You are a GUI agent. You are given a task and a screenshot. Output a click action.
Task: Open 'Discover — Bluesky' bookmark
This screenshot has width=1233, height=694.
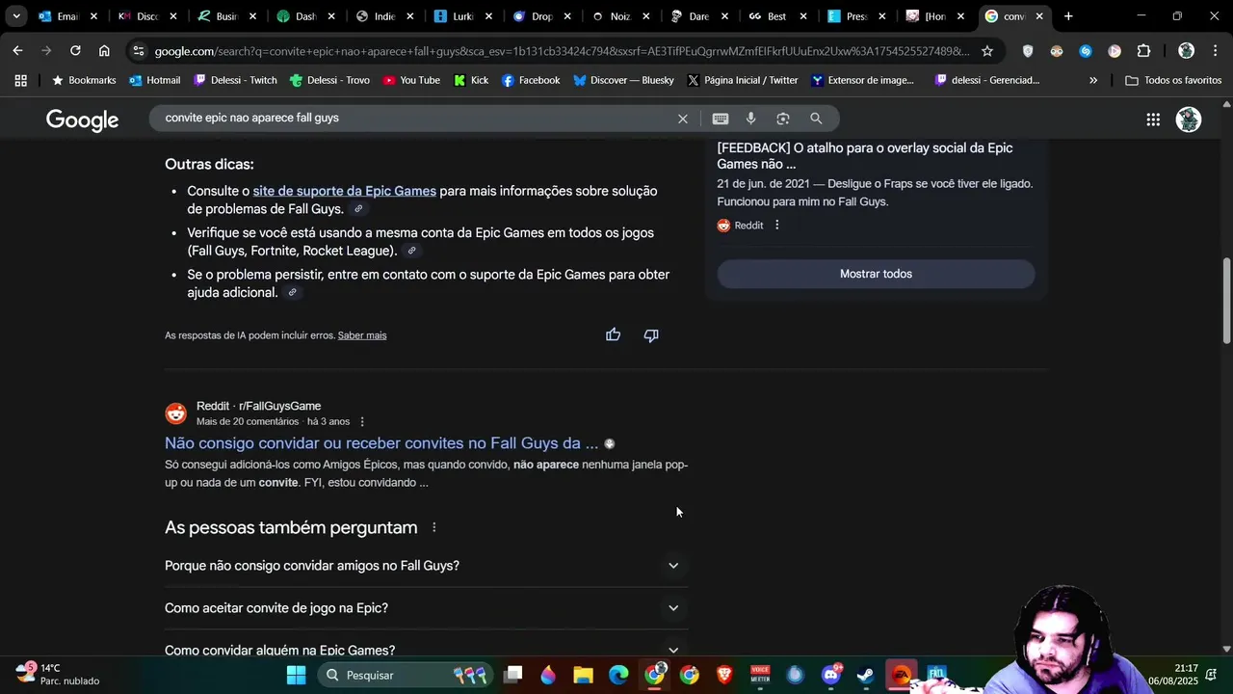622,81
